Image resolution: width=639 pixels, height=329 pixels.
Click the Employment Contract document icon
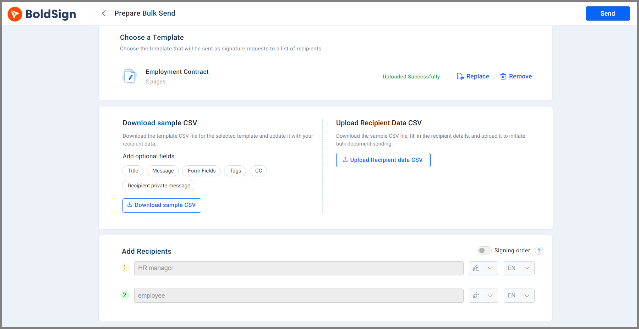pos(130,76)
